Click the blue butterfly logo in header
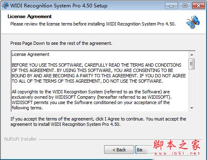This screenshot has width=207, height=160. pyautogui.click(x=193, y=22)
